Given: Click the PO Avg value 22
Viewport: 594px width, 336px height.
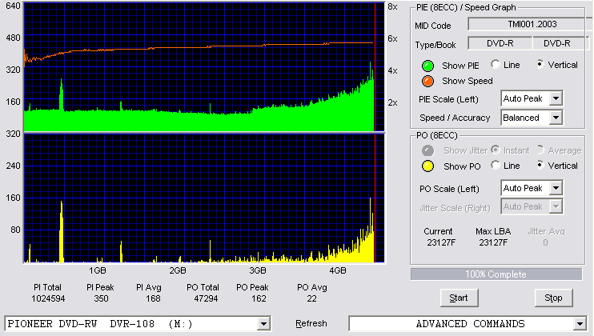Looking at the screenshot, I should click(x=311, y=299).
